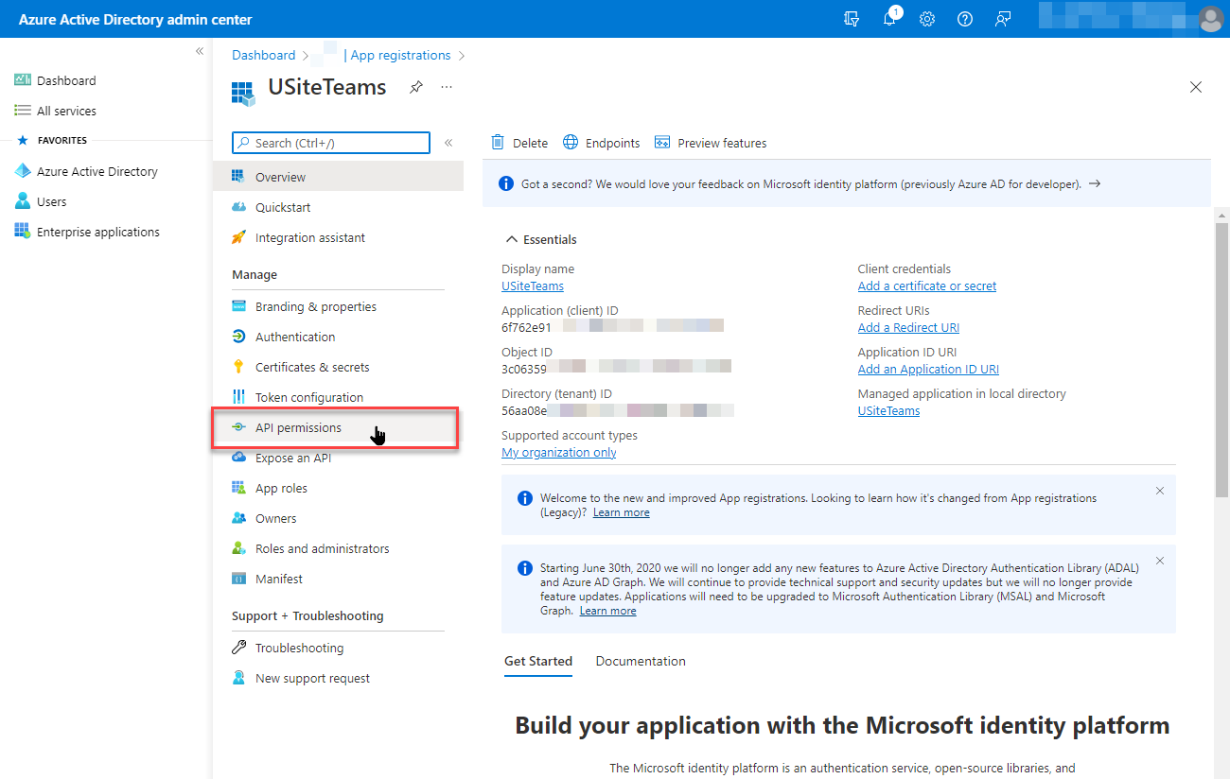The image size is (1230, 779).
Task: Click the Delete toolbar button
Action: click(519, 143)
